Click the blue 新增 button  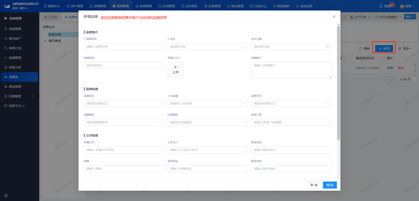coord(384,48)
